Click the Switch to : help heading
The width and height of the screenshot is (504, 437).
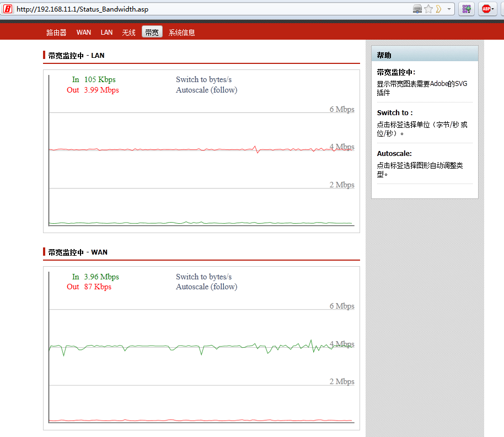[x=395, y=113]
